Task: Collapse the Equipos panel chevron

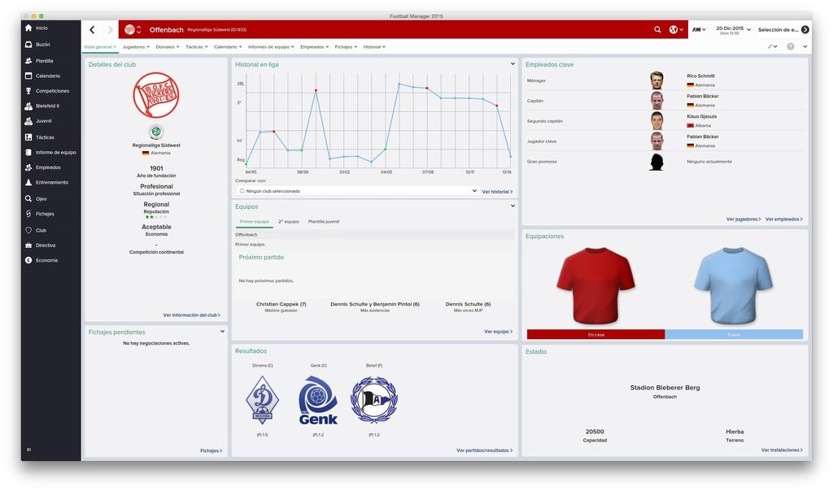Action: click(x=512, y=206)
